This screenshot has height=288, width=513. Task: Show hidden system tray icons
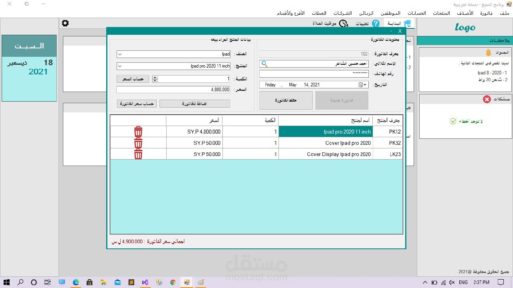425,282
